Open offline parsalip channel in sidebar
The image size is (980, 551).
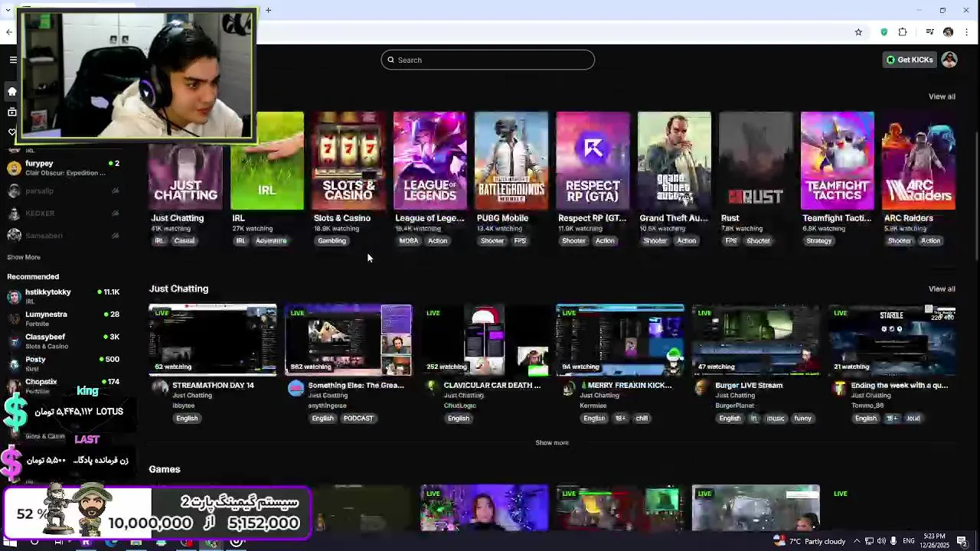point(64,191)
